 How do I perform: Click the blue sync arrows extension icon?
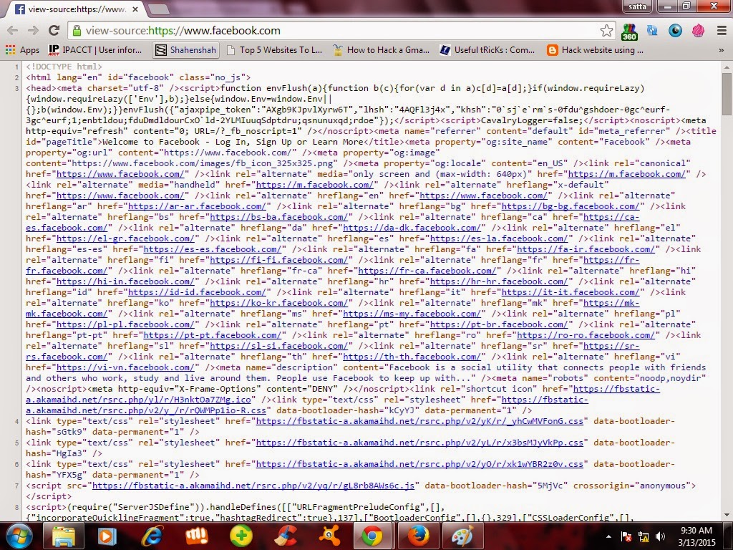(652, 31)
